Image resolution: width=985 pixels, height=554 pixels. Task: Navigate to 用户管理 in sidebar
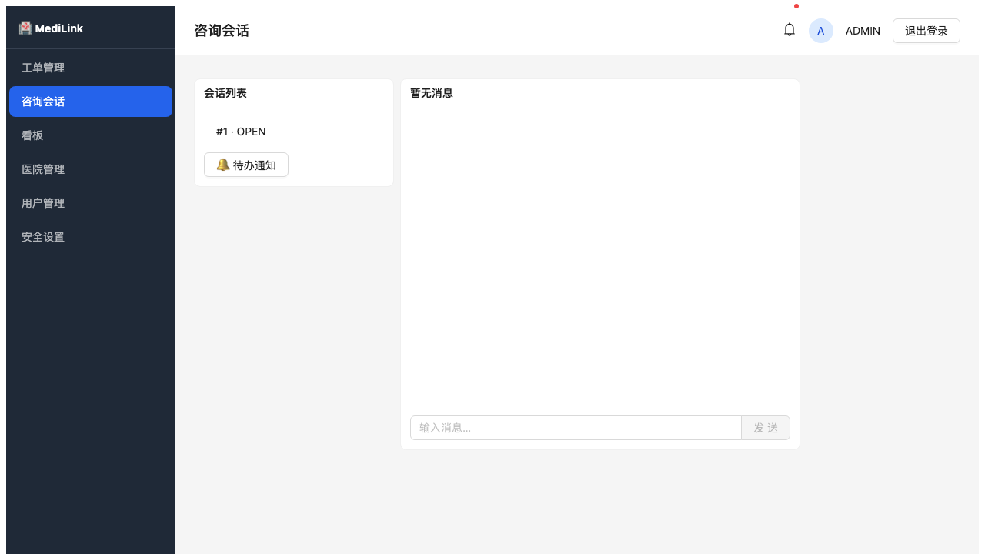[x=91, y=203]
